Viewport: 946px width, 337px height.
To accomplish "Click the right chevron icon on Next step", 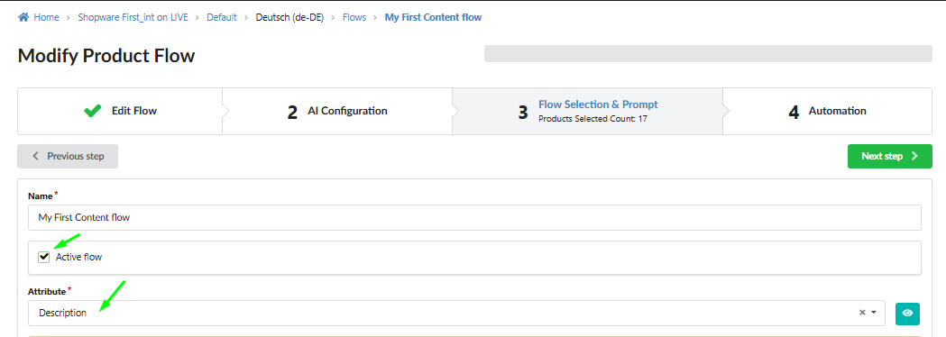I will [x=914, y=156].
